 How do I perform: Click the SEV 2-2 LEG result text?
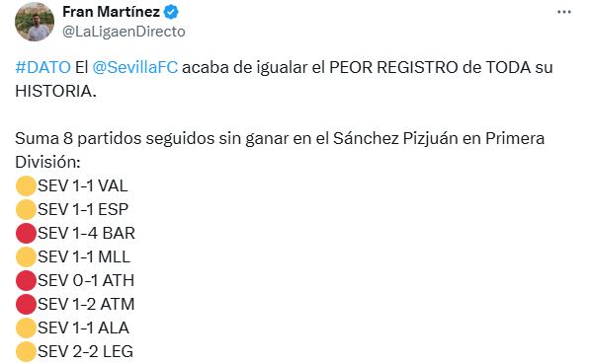click(86, 351)
